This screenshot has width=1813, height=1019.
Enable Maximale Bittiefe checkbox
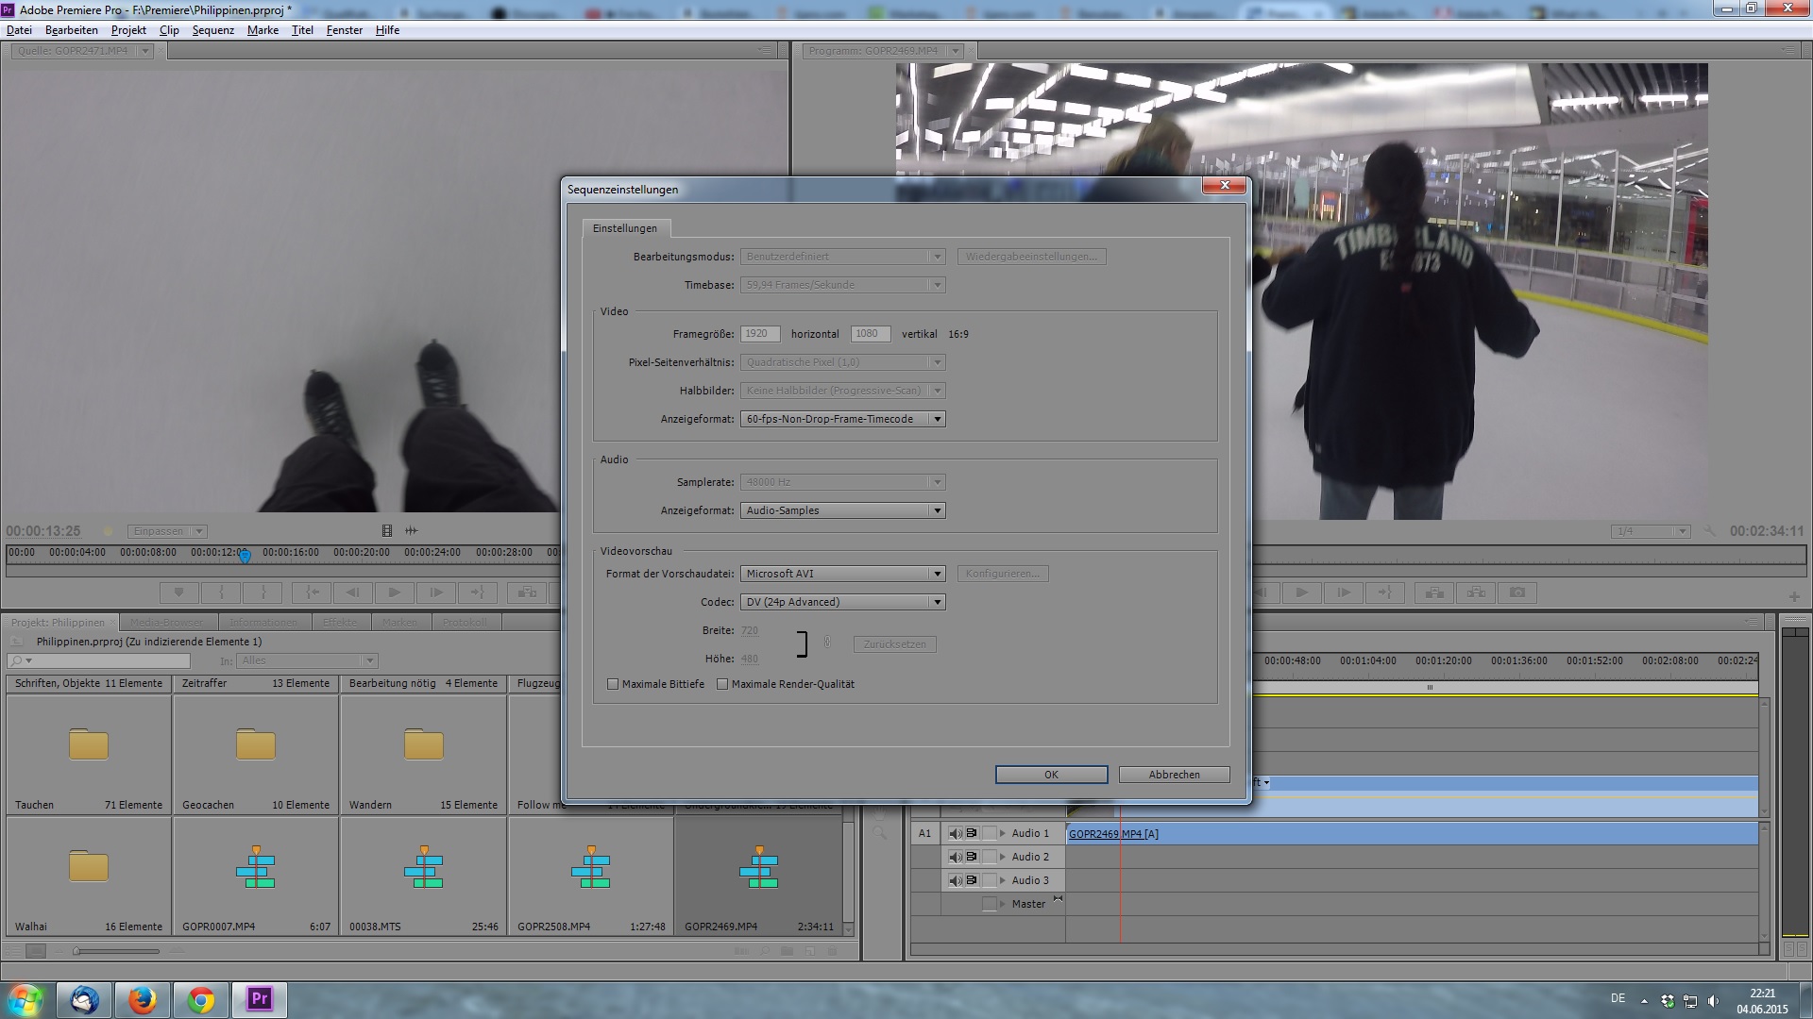click(x=613, y=684)
